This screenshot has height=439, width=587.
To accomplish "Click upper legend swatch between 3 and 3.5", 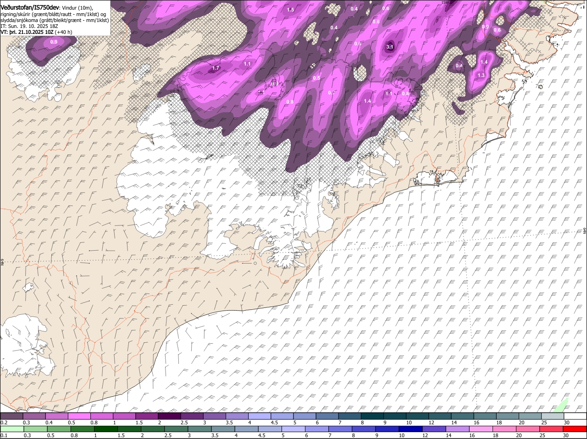I will pyautogui.click(x=214, y=416).
